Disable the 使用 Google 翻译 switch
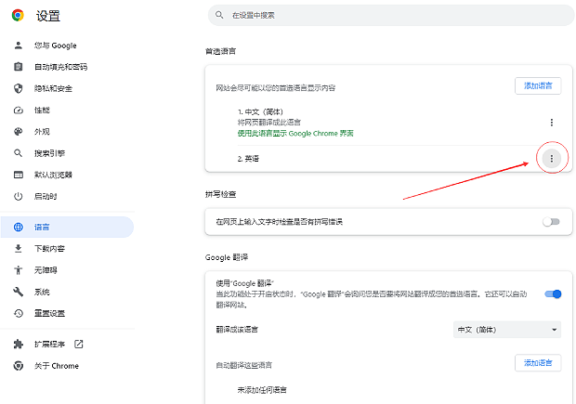 coord(552,294)
